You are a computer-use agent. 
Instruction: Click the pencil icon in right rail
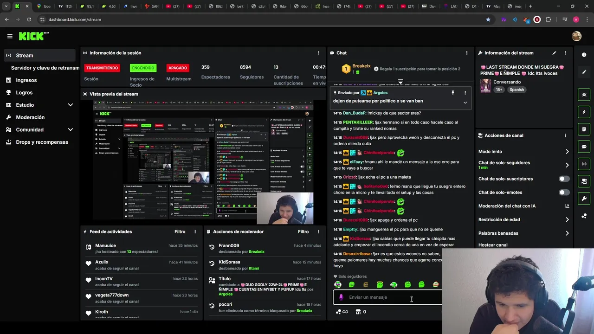coord(584,72)
